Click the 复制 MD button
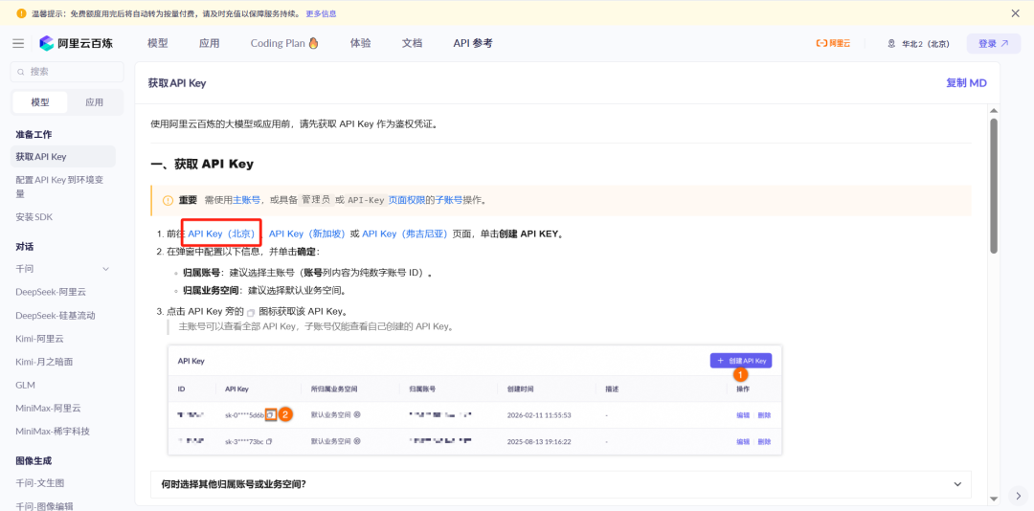This screenshot has height=511, width=1034. (966, 83)
